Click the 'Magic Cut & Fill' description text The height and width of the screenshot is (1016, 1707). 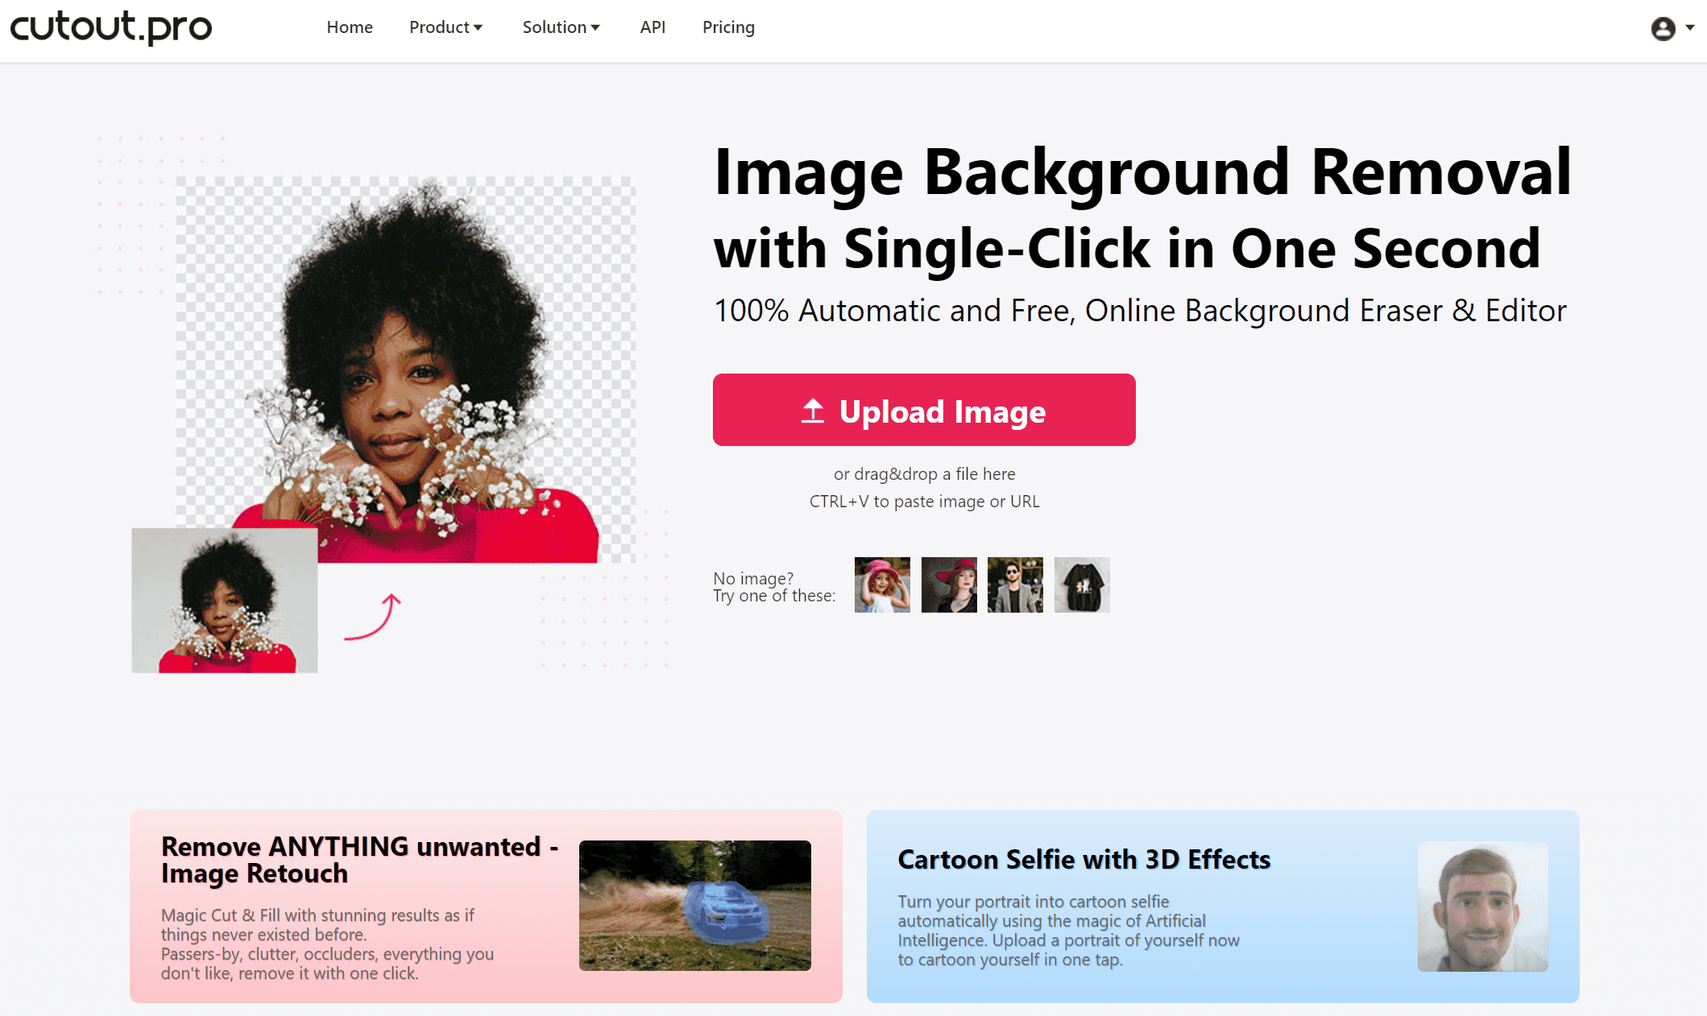[x=327, y=944]
